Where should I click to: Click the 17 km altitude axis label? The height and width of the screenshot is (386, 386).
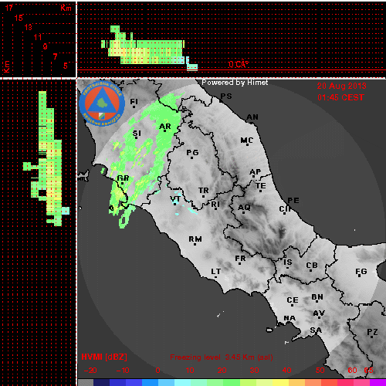click(9, 8)
